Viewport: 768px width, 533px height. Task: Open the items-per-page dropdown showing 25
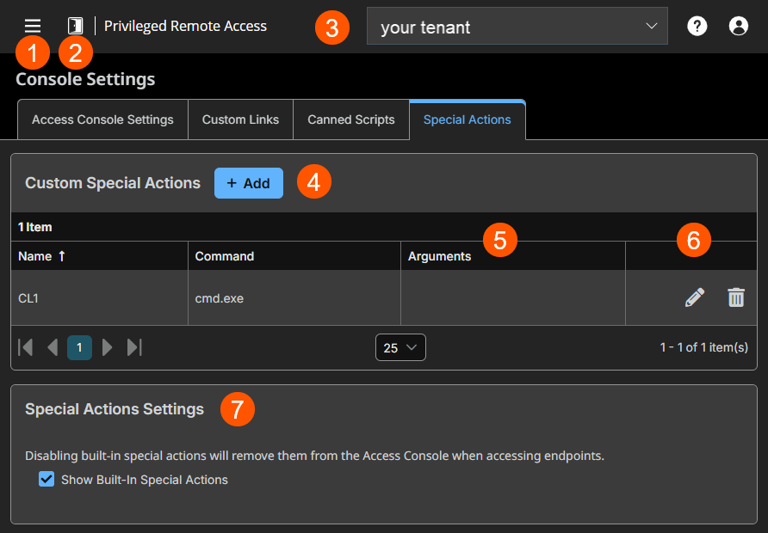(x=399, y=347)
